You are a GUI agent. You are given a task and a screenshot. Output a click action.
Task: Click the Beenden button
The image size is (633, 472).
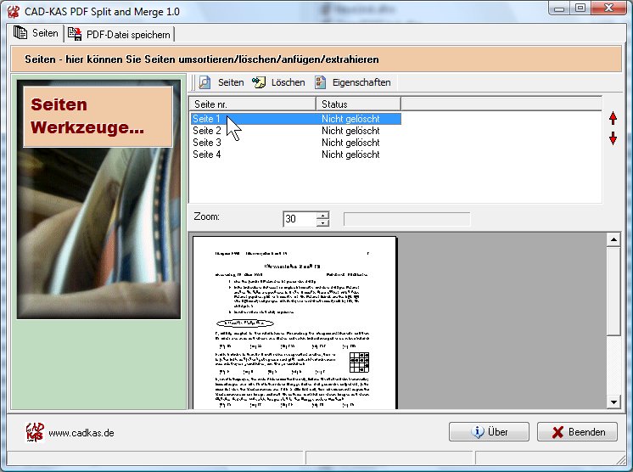[577, 432]
